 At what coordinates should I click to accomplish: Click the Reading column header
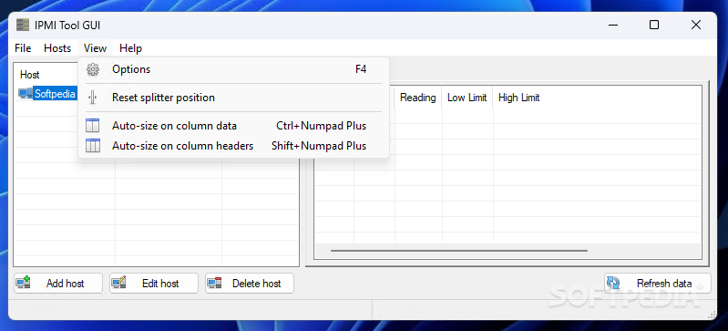coord(418,98)
